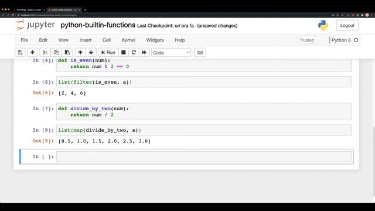Interrupt the kernel with stop icon

[124, 52]
